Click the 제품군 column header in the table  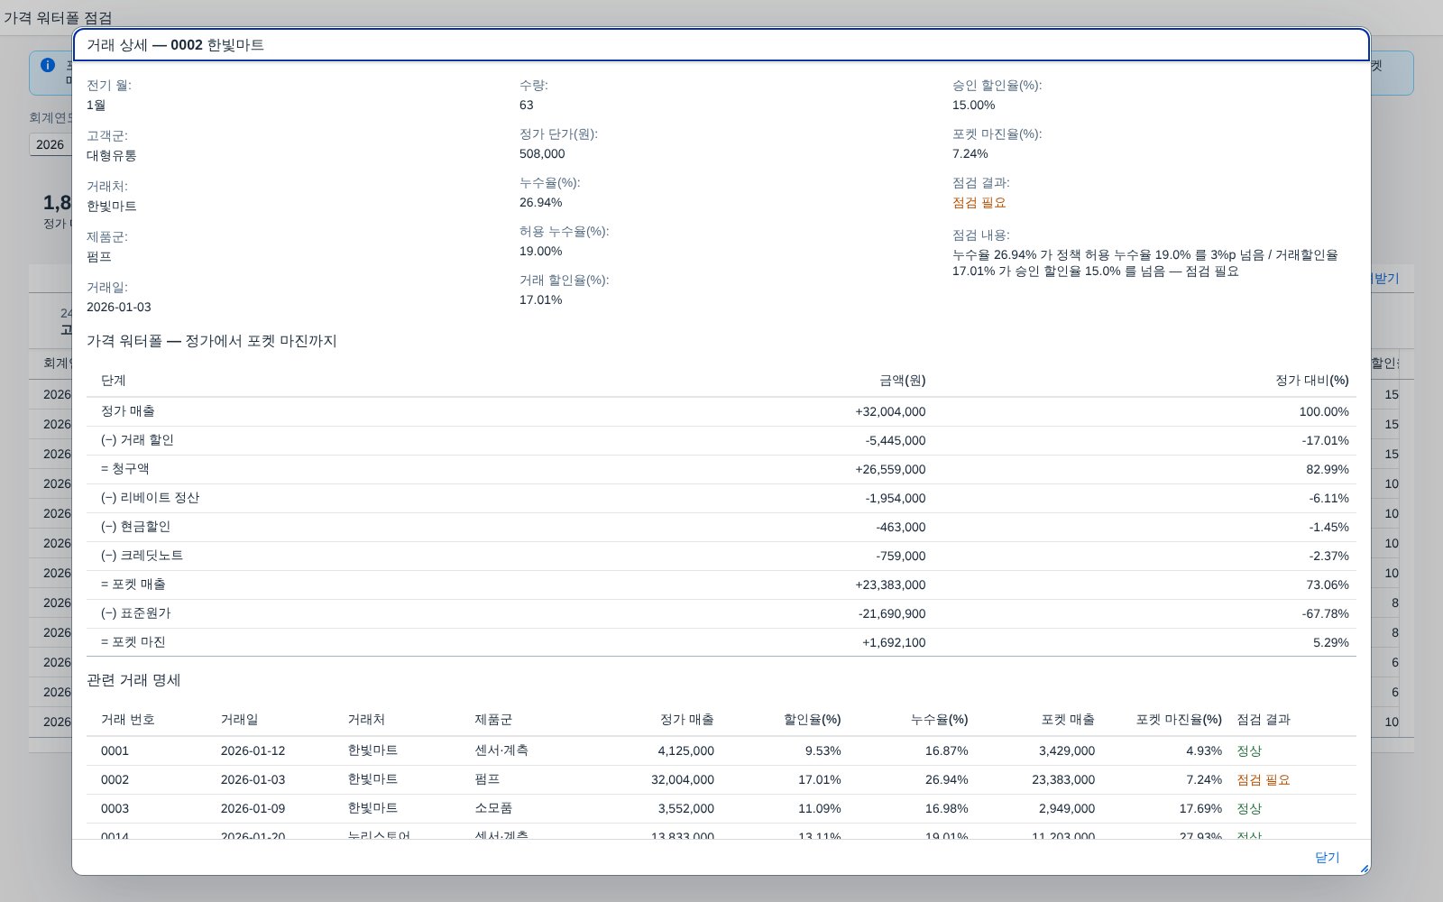[493, 719]
